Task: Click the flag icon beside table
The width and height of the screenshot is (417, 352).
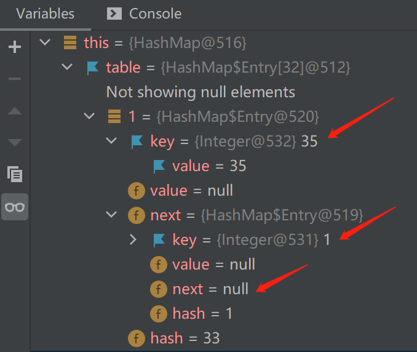Action: pyautogui.click(x=93, y=68)
